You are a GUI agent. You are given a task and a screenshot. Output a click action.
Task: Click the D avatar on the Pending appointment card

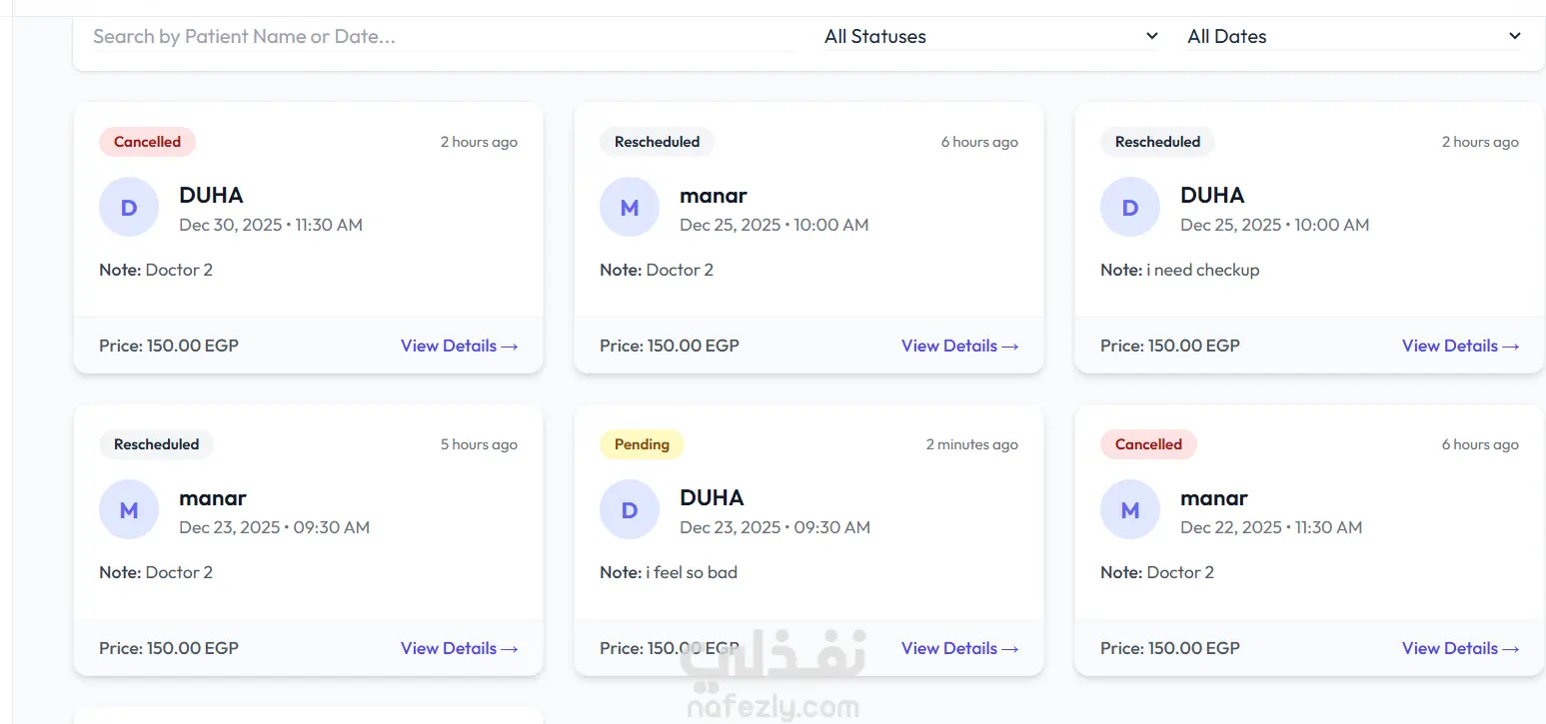pyautogui.click(x=630, y=510)
